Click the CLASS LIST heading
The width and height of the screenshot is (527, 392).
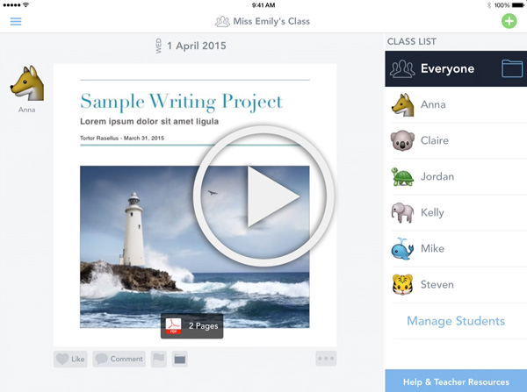coord(412,41)
